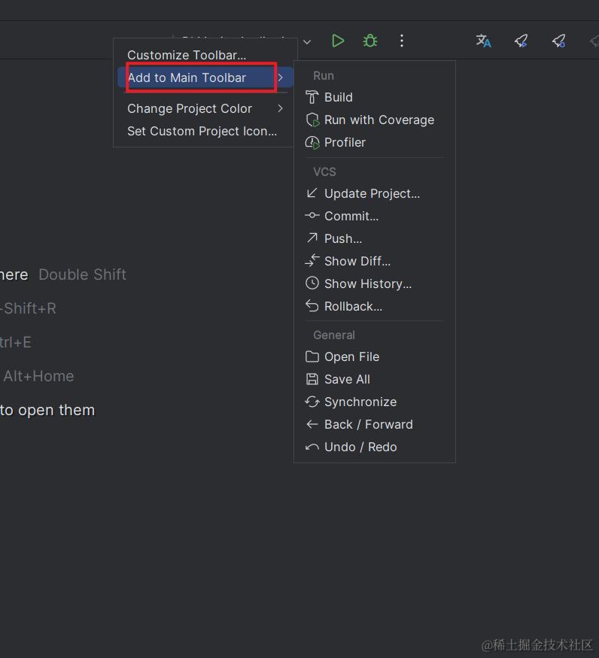Select Add to Main Toolbar entry
599x658 pixels.
click(x=205, y=77)
